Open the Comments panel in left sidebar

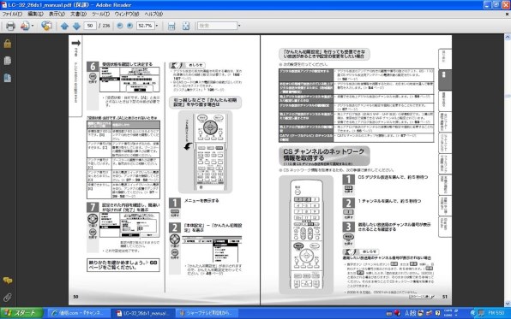(x=8, y=281)
